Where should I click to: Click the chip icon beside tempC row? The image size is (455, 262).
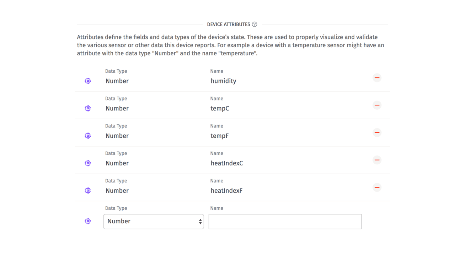[x=88, y=108]
